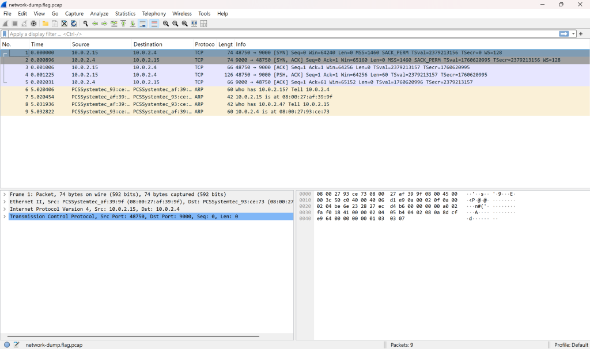The width and height of the screenshot is (590, 349).
Task: Expand the Frame 1 tree item
Action: [5, 195]
